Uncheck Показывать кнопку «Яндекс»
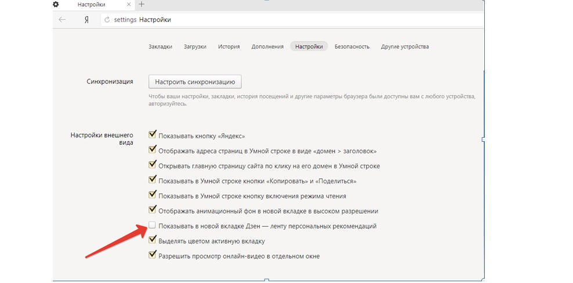 tap(153, 135)
